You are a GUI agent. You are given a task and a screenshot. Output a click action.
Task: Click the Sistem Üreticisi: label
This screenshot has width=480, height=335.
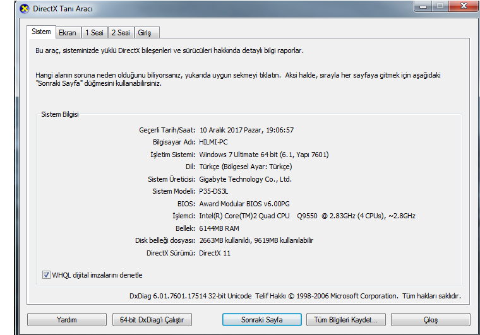(x=171, y=179)
